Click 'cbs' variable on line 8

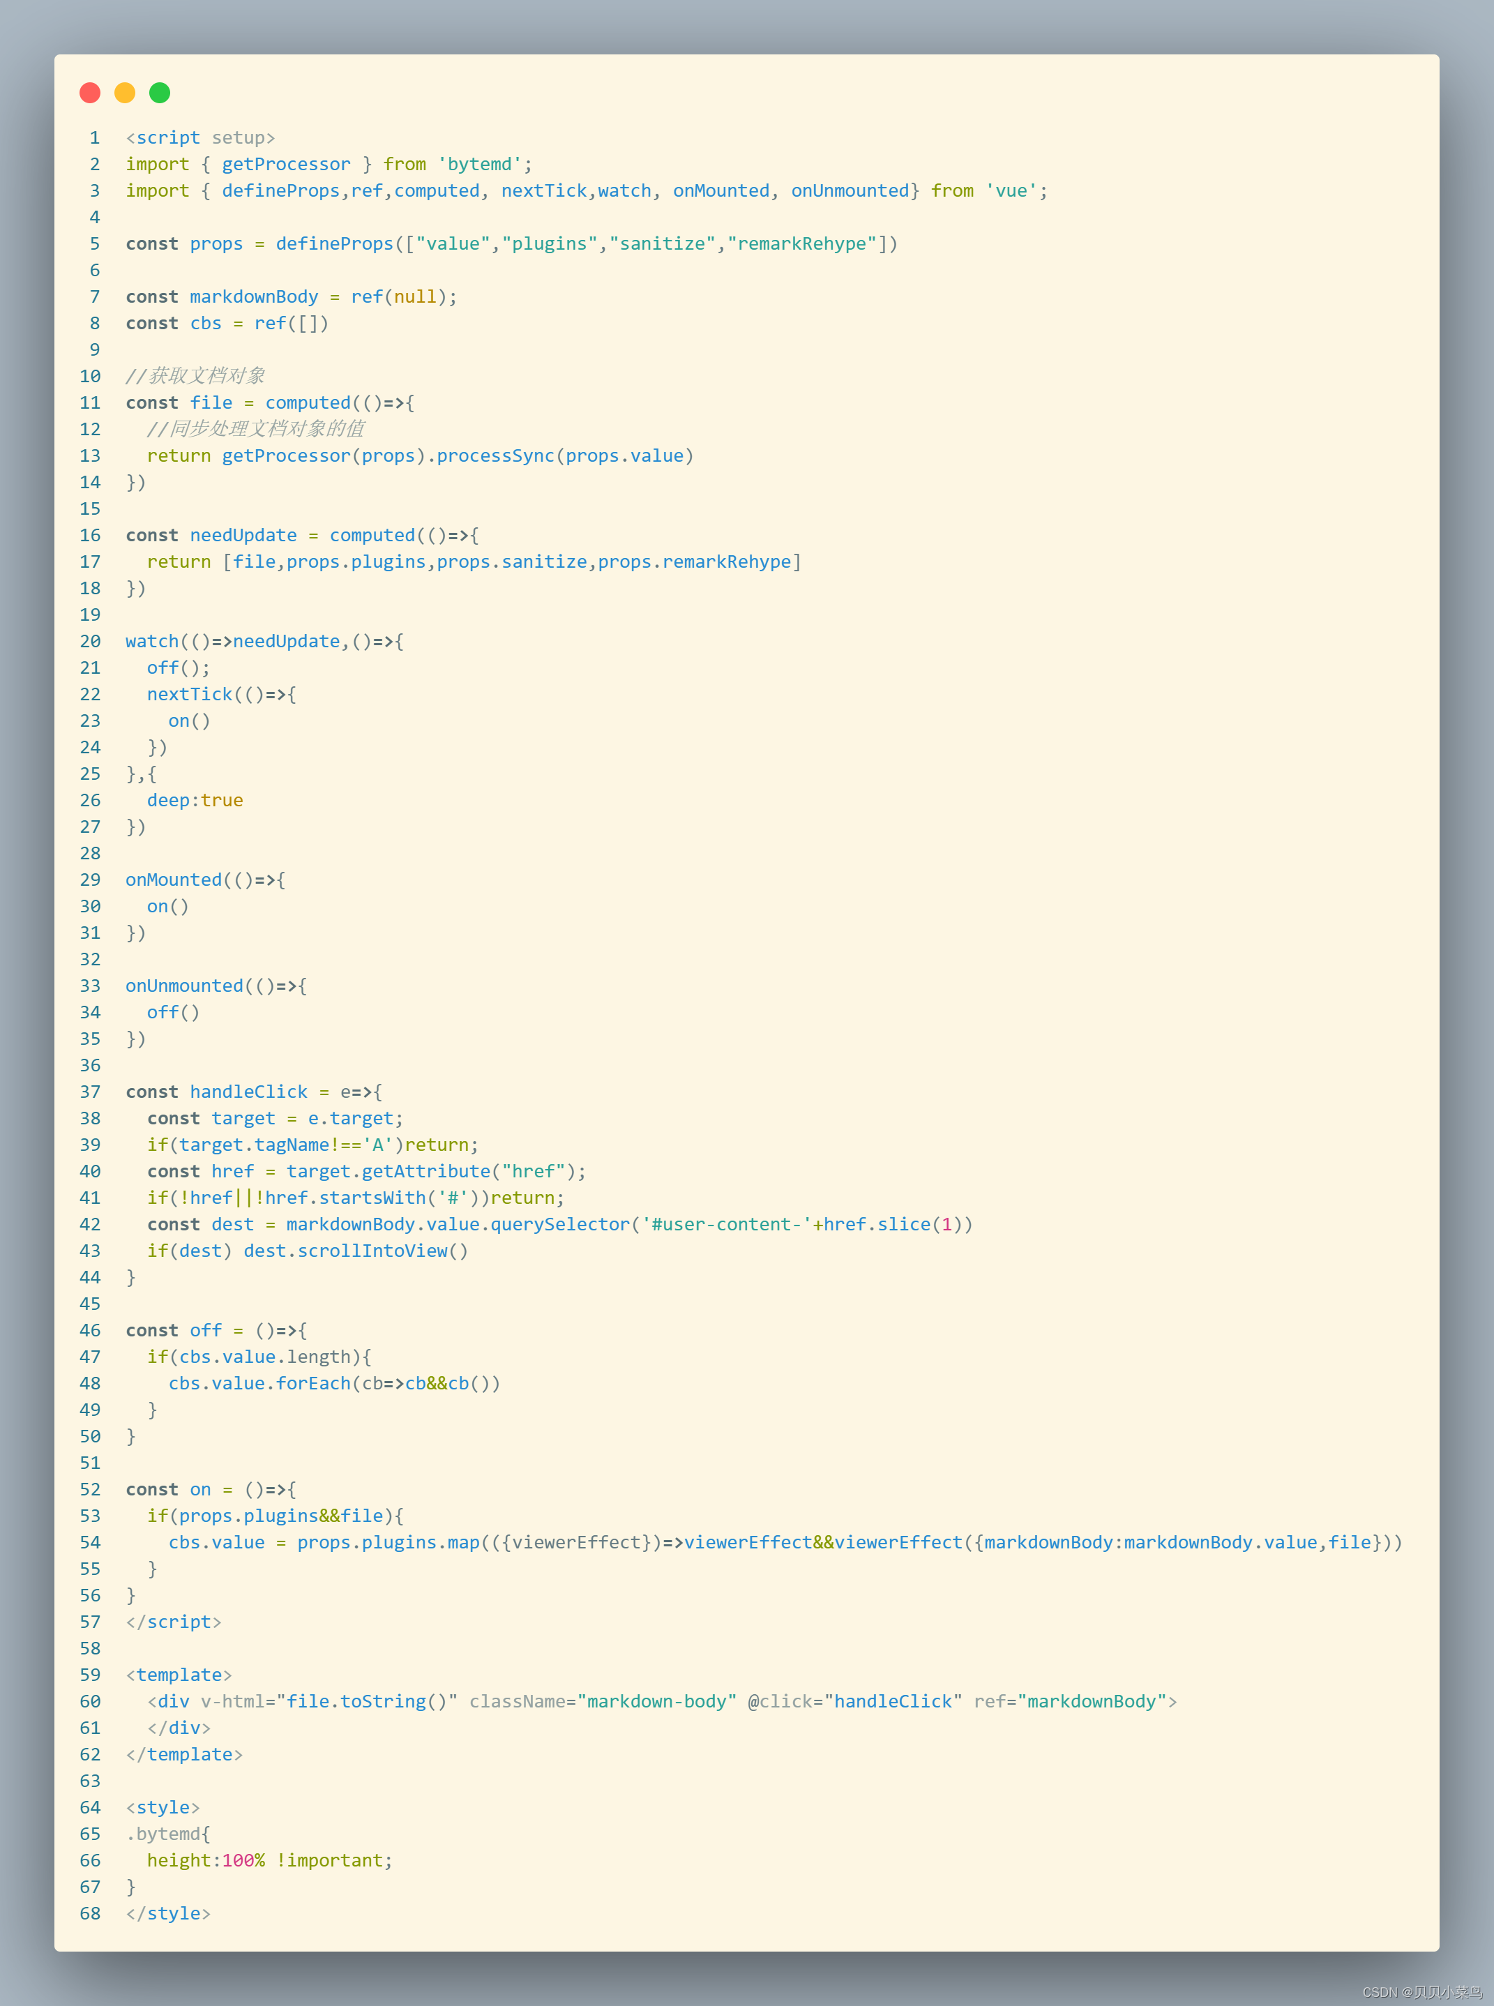click(x=205, y=324)
